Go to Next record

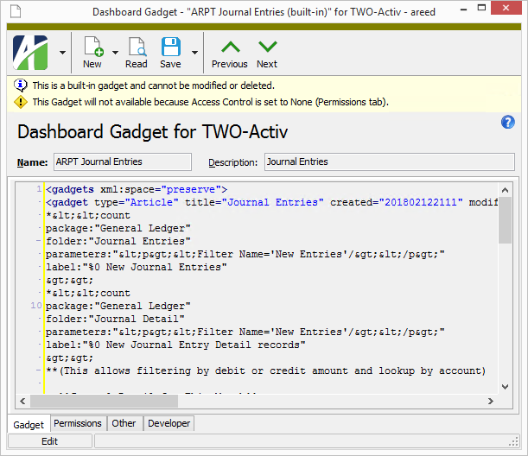[267, 54]
